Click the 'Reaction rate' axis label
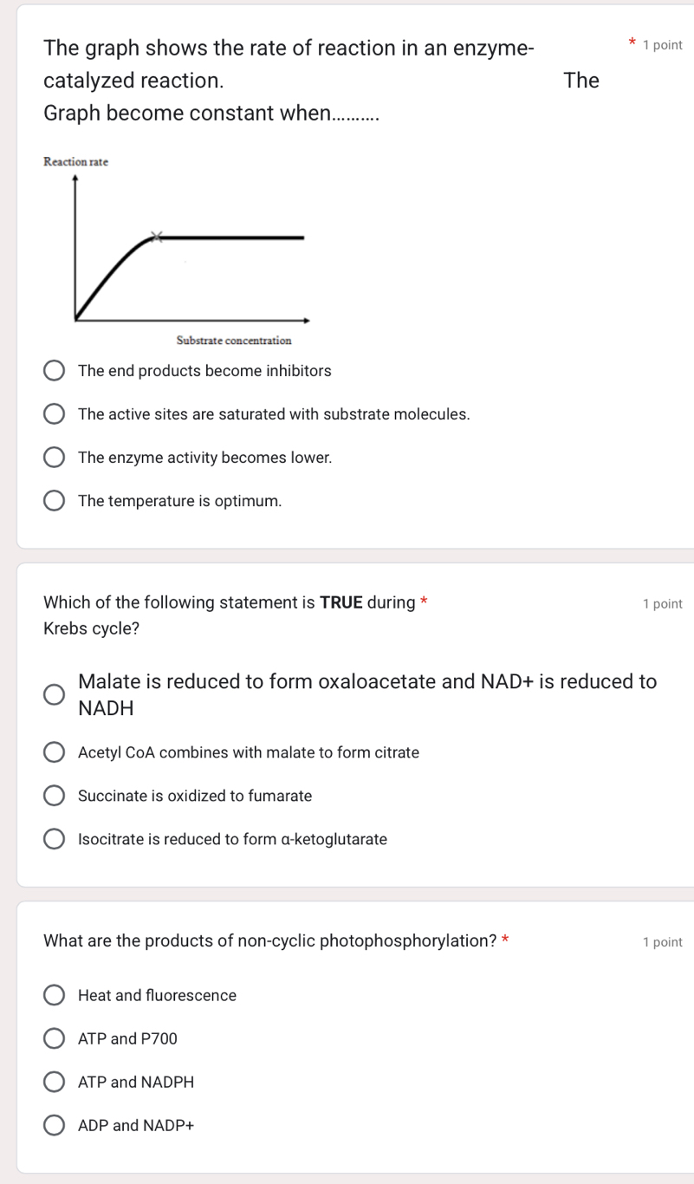 pos(76,162)
